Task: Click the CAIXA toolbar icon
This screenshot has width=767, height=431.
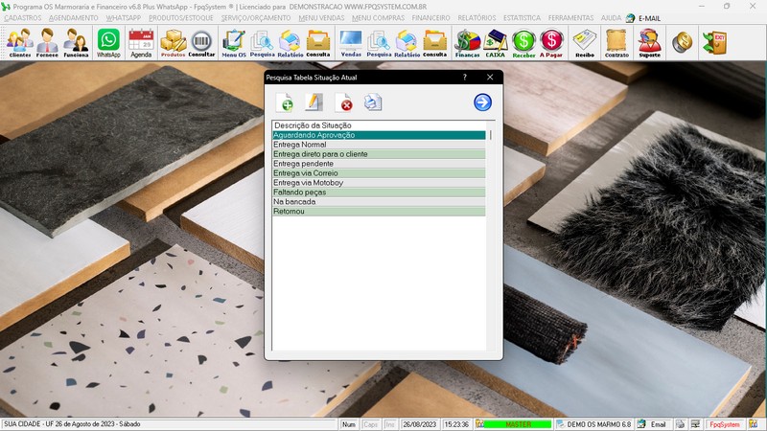Action: [495, 43]
